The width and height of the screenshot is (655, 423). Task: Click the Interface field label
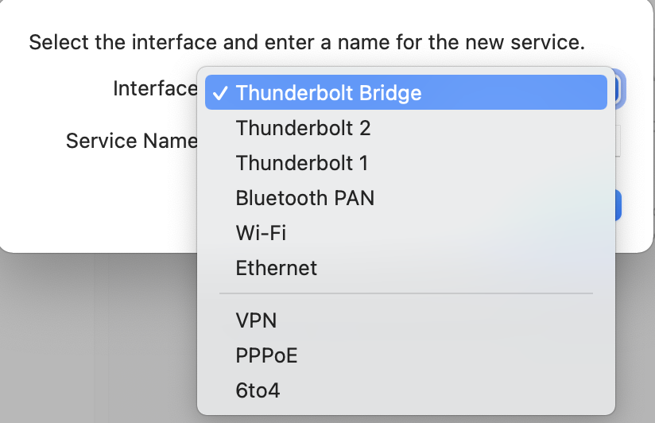(155, 88)
